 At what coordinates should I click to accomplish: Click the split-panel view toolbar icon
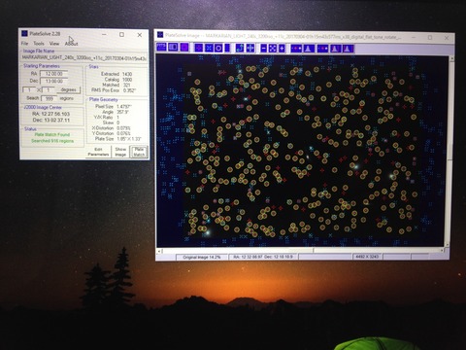pyautogui.click(x=173, y=47)
